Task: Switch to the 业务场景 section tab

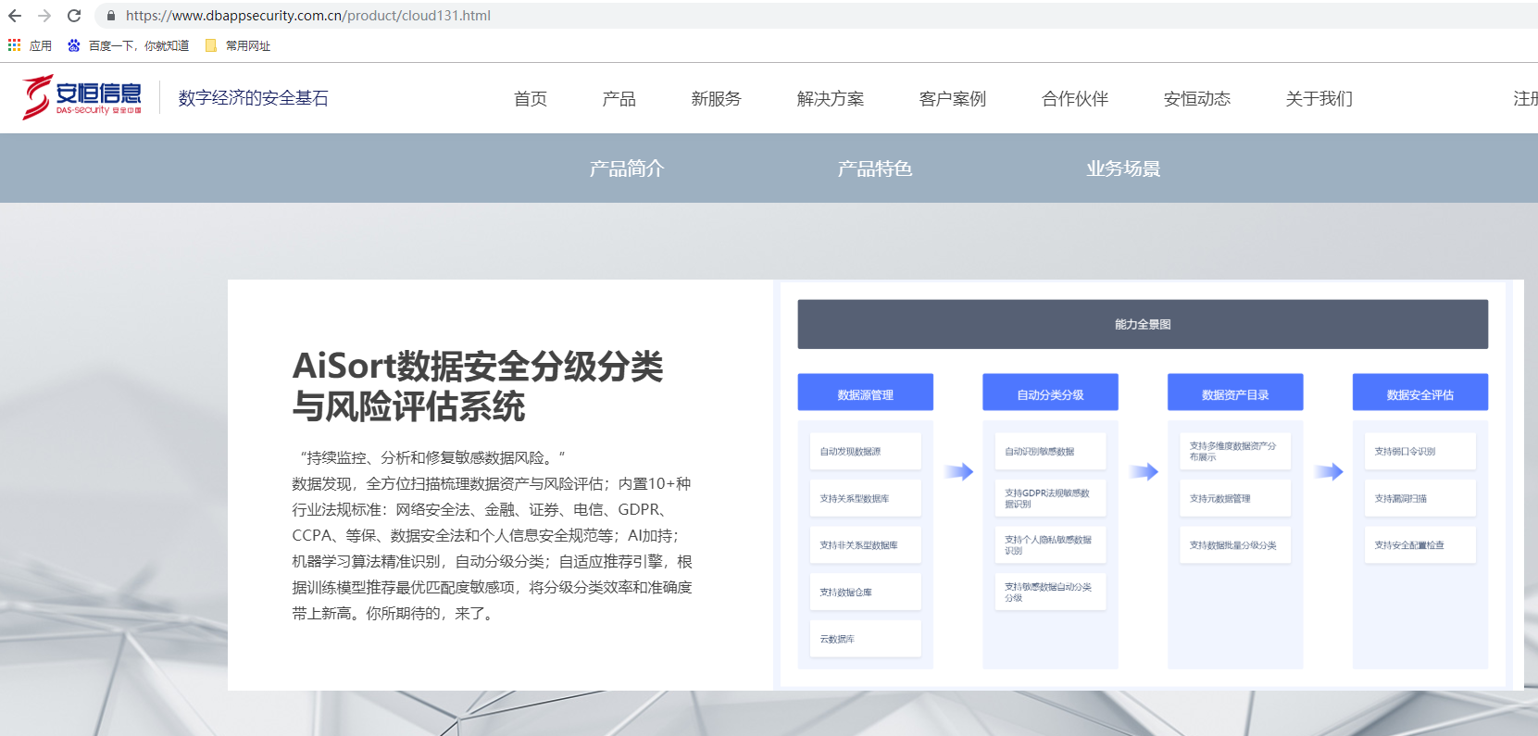Action: (x=1123, y=168)
